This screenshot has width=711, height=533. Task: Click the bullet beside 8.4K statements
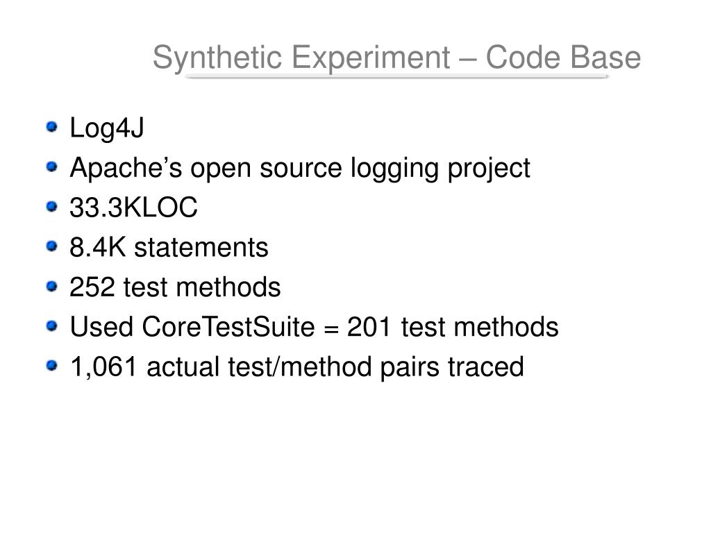tap(52, 246)
